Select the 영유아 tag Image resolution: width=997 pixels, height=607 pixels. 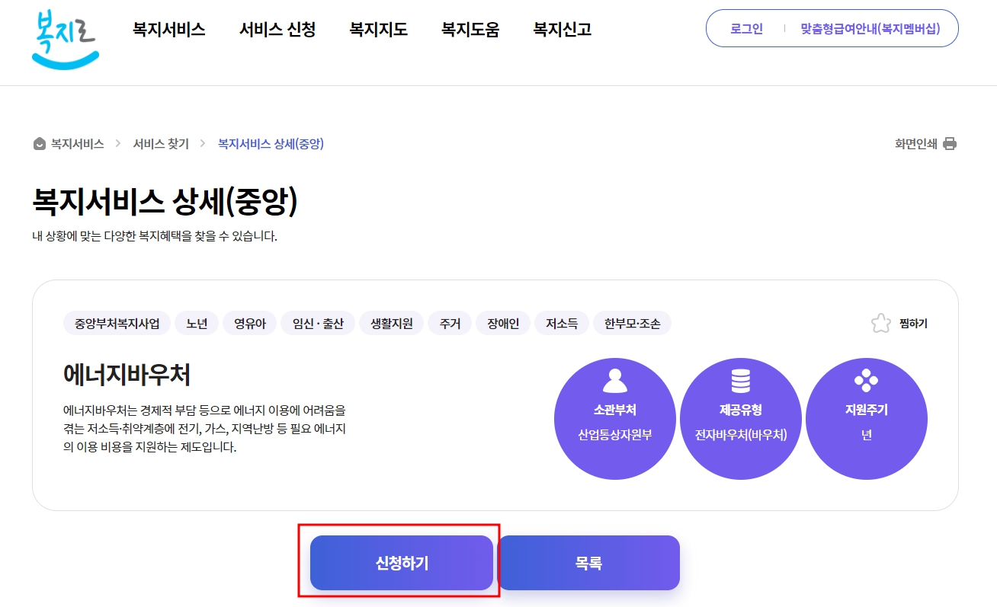tap(250, 324)
